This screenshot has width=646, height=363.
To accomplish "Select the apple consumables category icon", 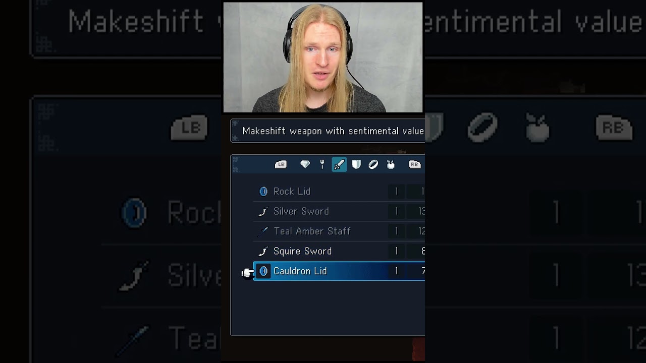I will tap(391, 164).
